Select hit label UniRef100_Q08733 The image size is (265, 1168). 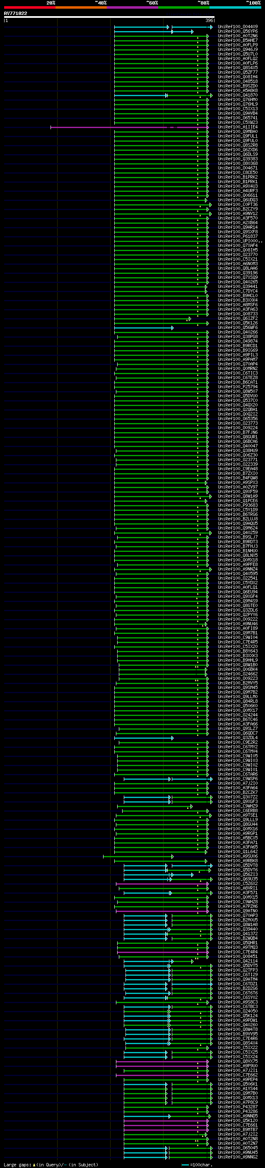238,314
